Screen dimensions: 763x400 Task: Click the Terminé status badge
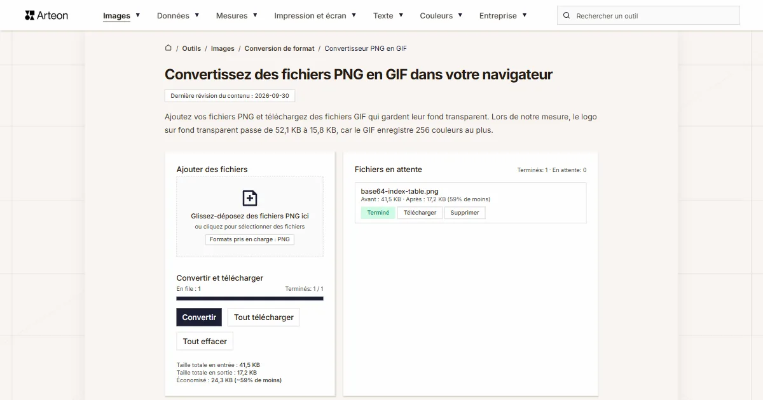point(378,213)
